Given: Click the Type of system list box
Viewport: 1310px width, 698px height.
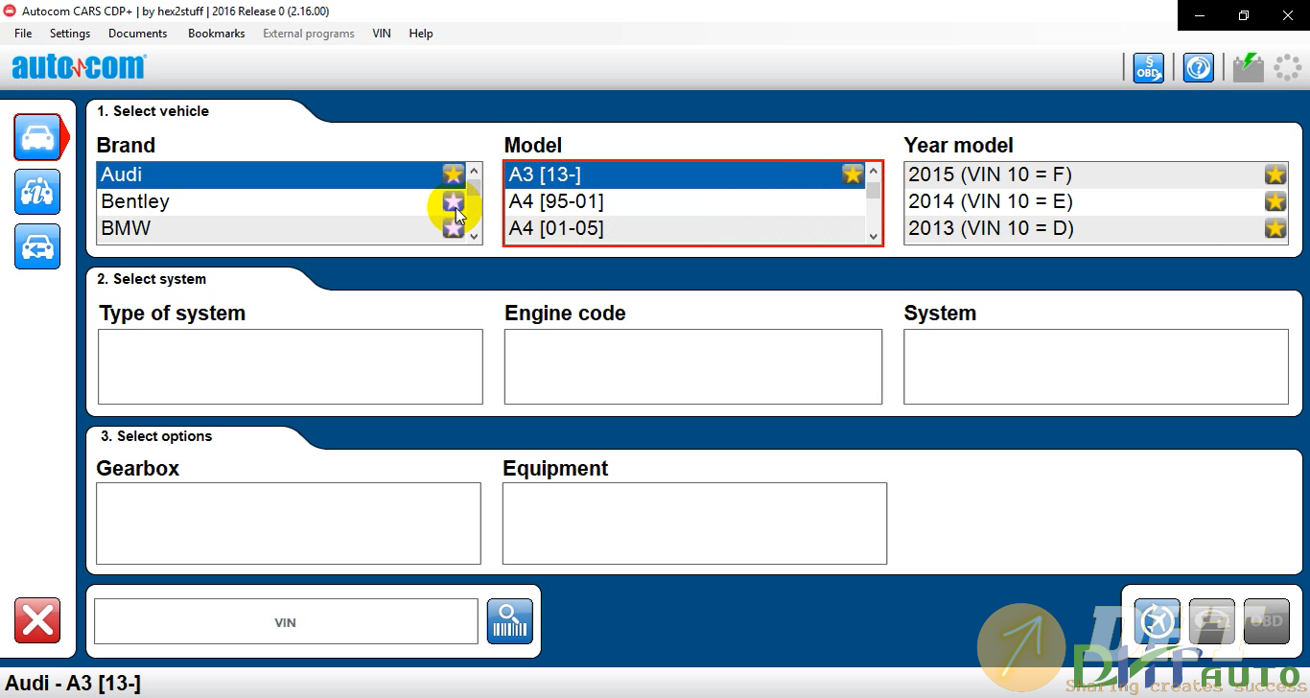Looking at the screenshot, I should click(291, 366).
